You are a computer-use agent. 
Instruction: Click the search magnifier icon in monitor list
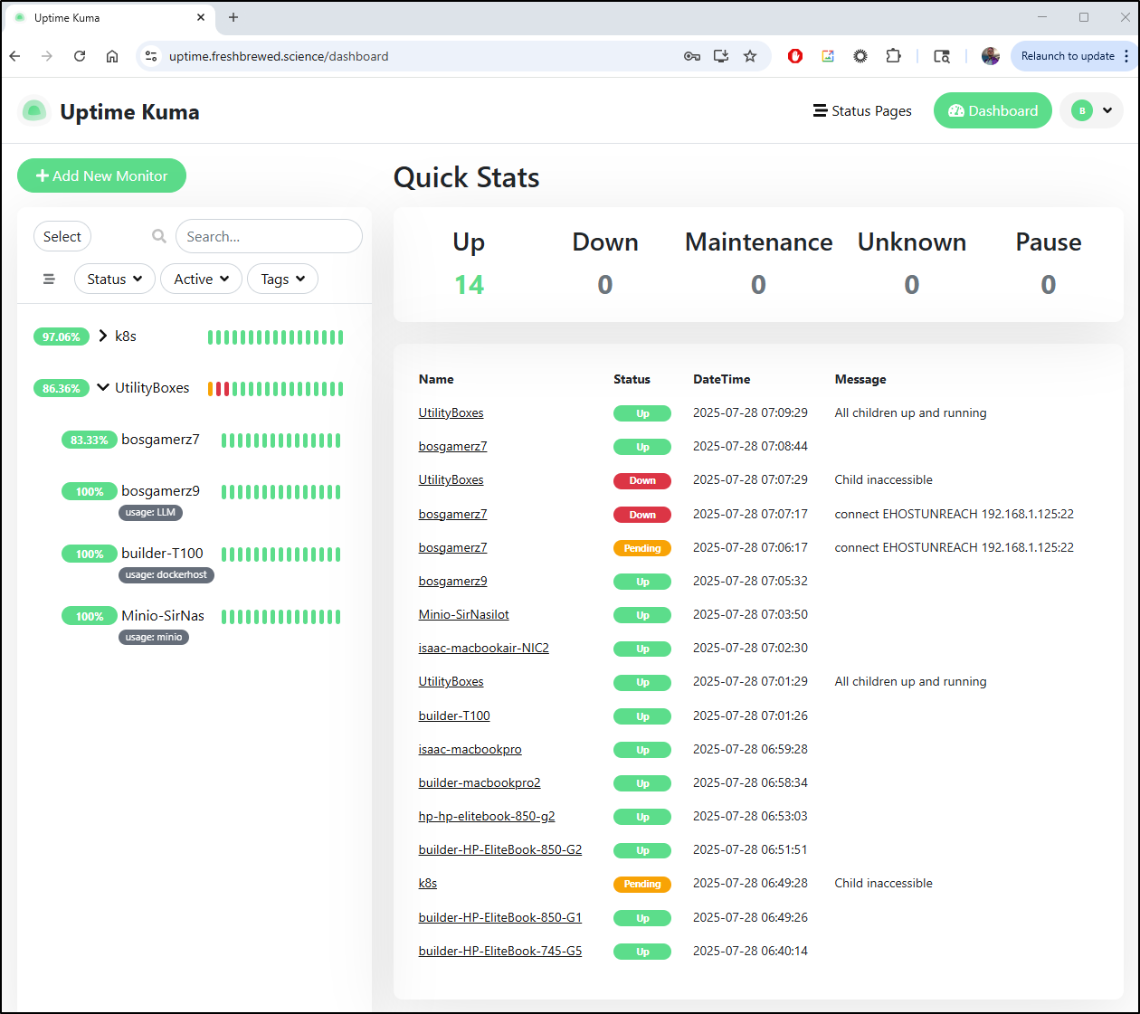(x=159, y=236)
